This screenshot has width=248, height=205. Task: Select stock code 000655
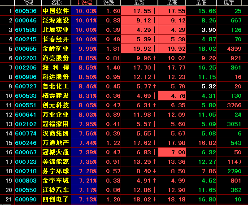26,49
